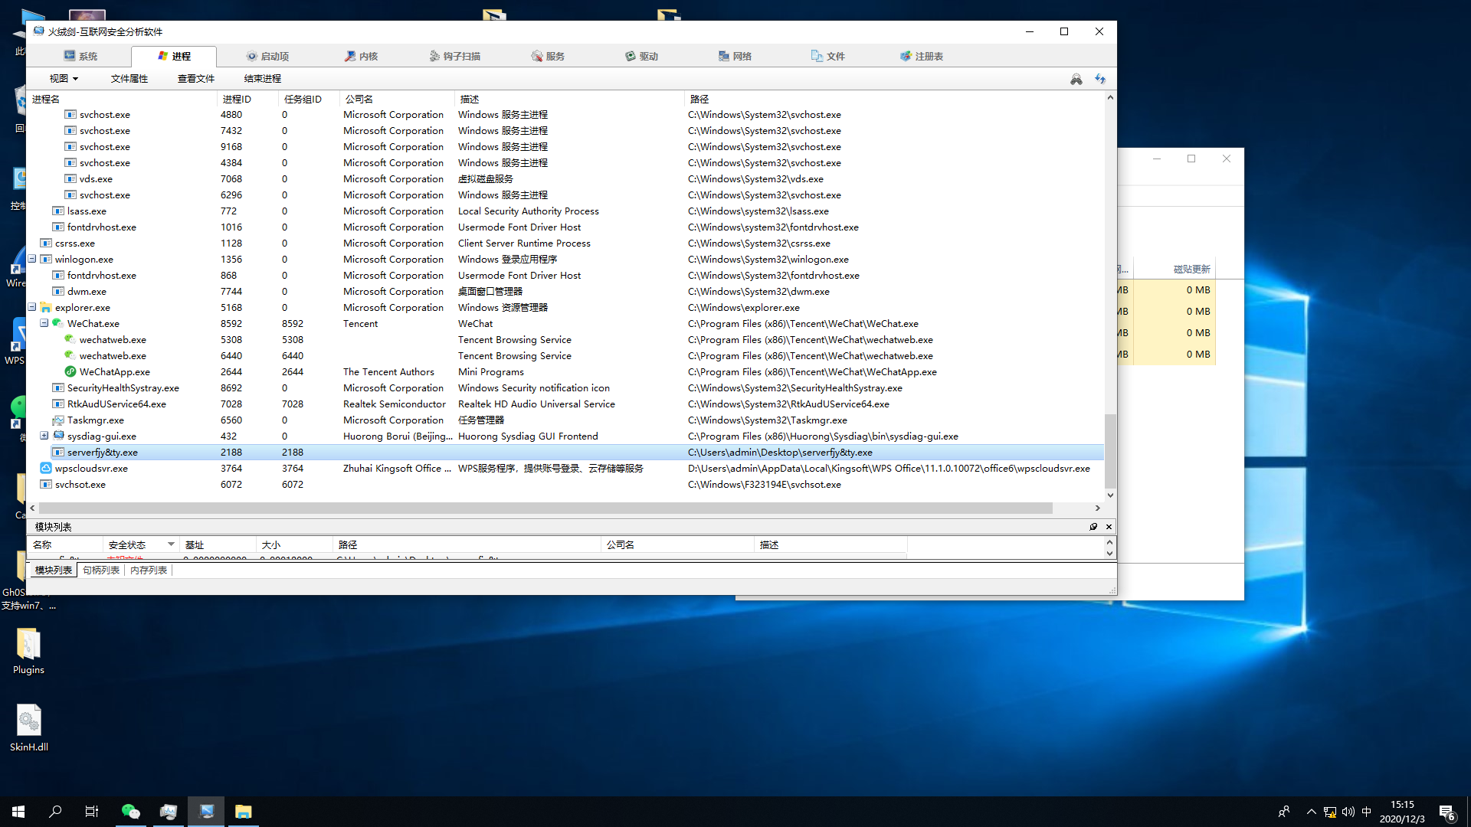Open WeChat from the Windows taskbar

131,812
